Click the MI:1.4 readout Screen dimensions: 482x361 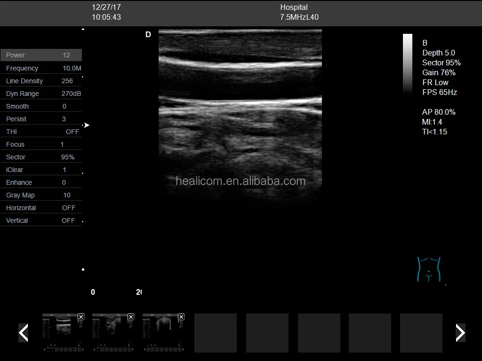(432, 122)
